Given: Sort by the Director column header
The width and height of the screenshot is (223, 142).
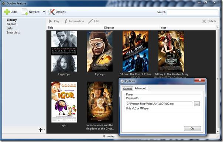Looking at the screenshot, I should point(131,28).
